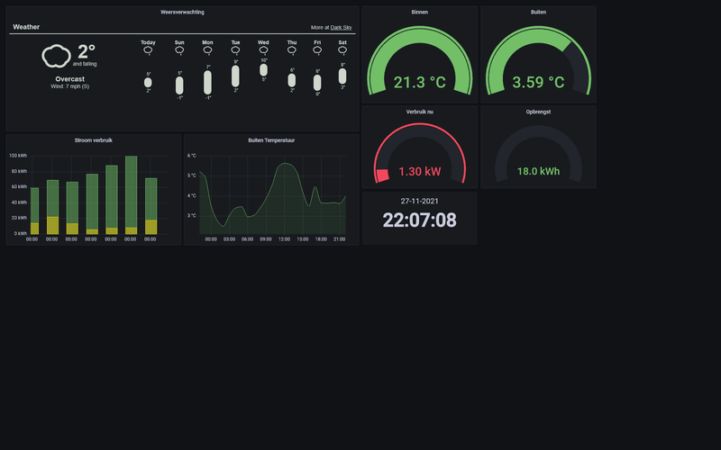Viewport: 721px width, 450px height.
Task: Open the Verbruik nu panel title menu
Action: point(419,112)
